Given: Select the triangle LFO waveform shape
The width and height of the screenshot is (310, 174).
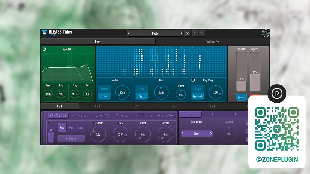Looking at the screenshot, I should click(79, 115).
